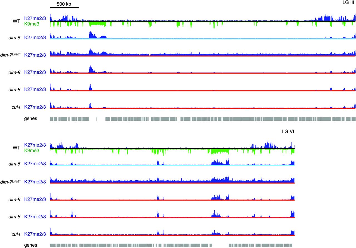The image size is (356, 248).
Task: Click the K27me2/3 label beside dim-8 in LG III
Action: (x=35, y=89)
